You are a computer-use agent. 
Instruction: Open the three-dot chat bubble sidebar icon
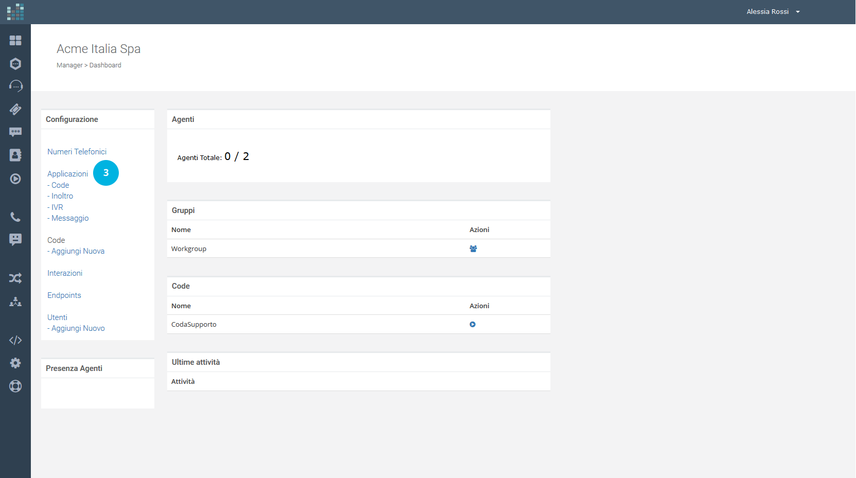pyautogui.click(x=15, y=132)
